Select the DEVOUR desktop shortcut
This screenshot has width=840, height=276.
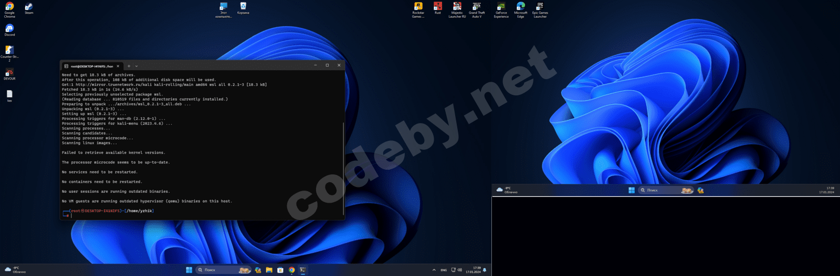[x=9, y=74]
